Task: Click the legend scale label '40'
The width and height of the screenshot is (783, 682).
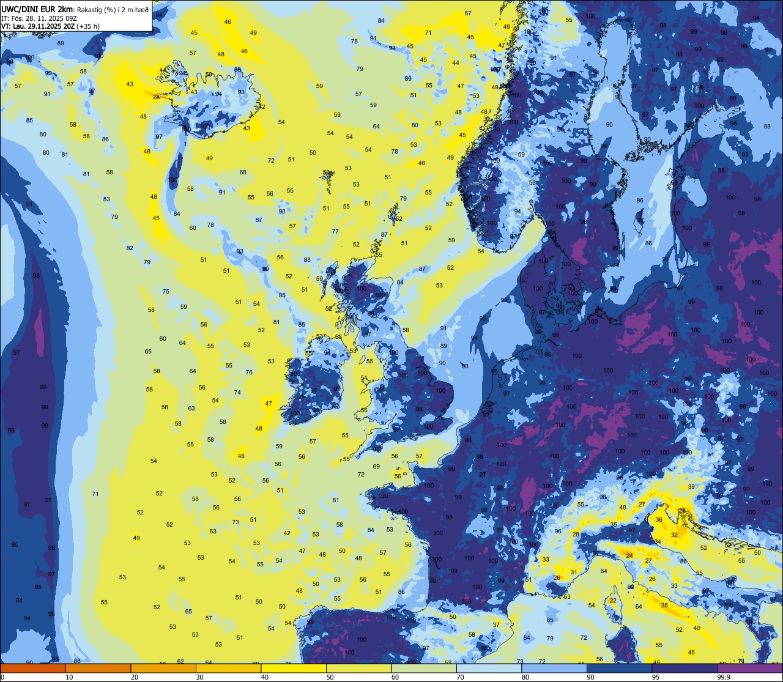Action: pos(264,677)
